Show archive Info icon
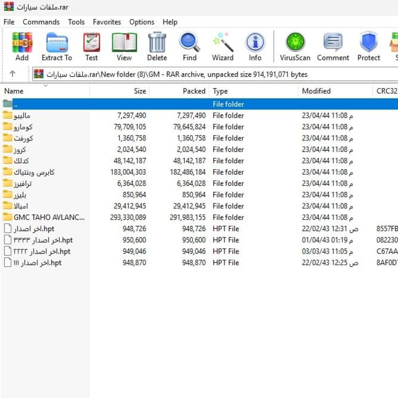The height and width of the screenshot is (398, 398). [x=255, y=43]
